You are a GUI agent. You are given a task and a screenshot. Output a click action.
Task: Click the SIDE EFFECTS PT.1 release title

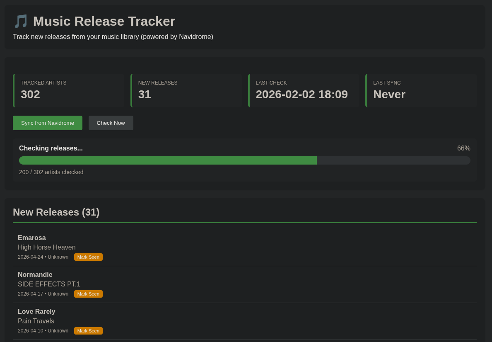(49, 284)
